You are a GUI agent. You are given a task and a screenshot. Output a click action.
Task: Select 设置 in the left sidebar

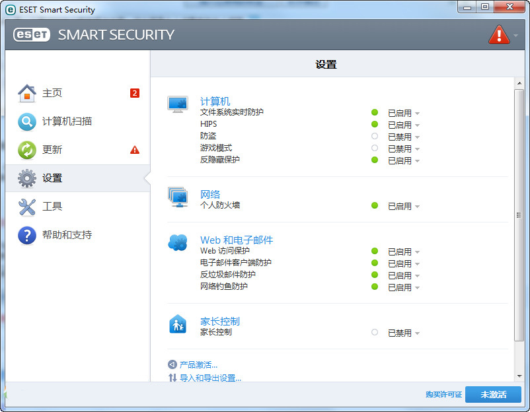pos(52,178)
